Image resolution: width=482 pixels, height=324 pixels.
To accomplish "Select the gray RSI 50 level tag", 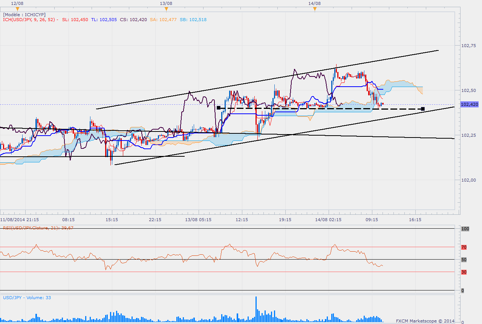I will pyautogui.click(x=464, y=260).
